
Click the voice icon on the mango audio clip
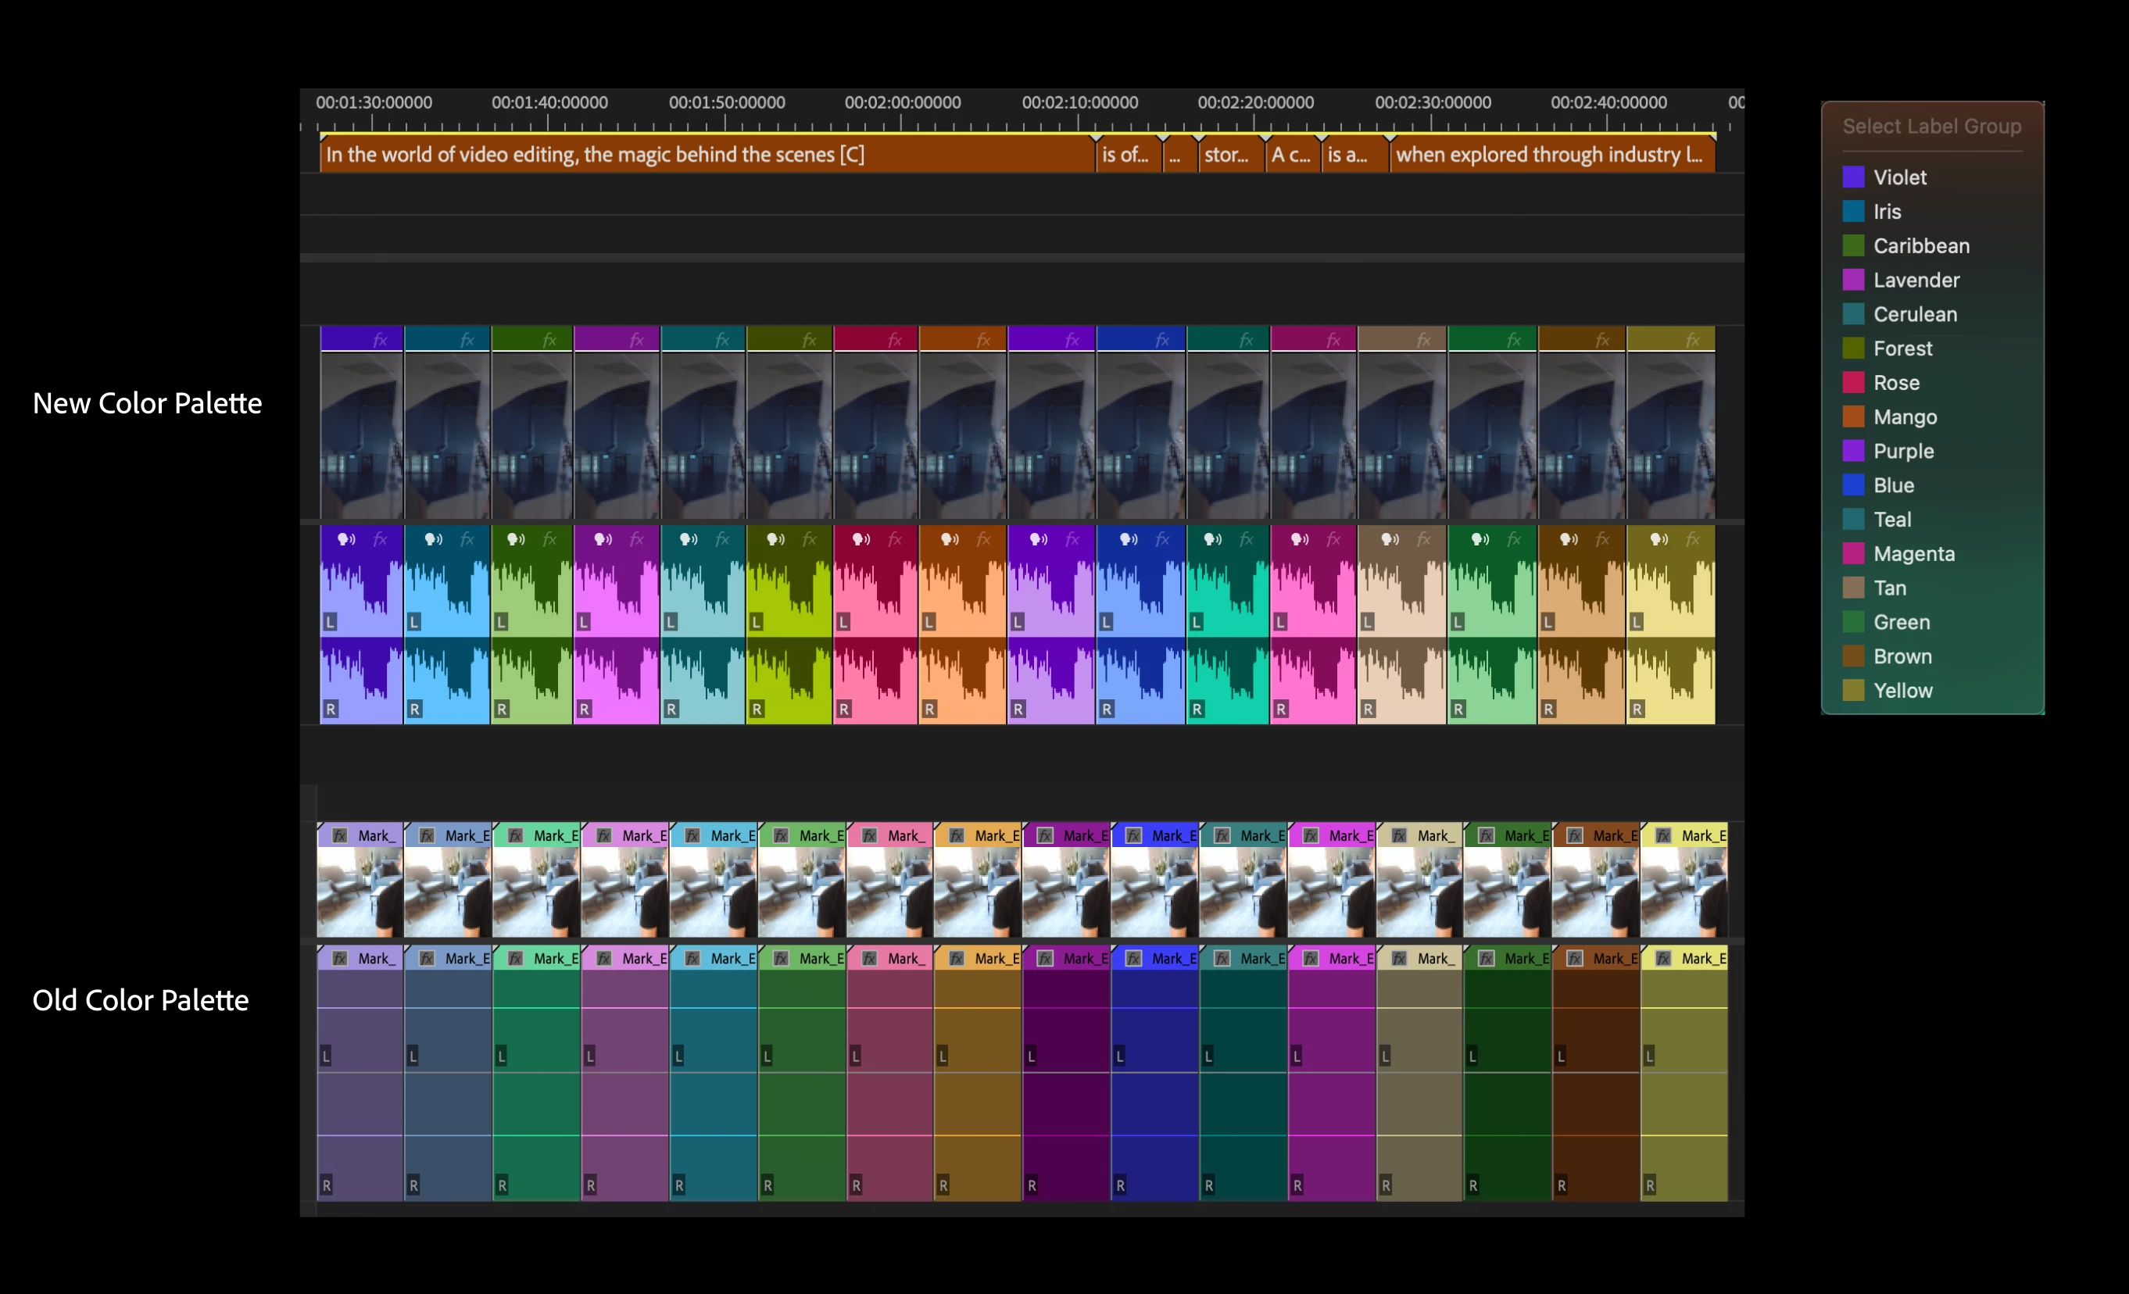pos(950,540)
